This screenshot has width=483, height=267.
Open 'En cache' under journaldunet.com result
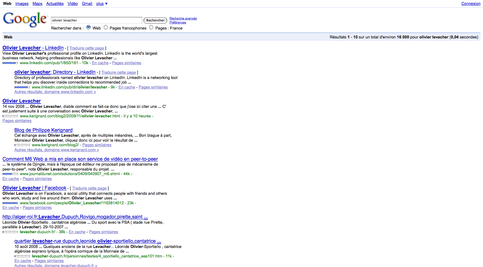11,179
